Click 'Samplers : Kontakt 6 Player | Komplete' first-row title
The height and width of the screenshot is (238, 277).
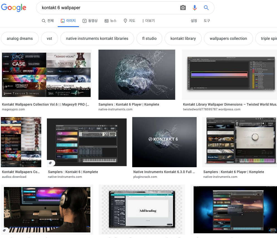pos(129,105)
